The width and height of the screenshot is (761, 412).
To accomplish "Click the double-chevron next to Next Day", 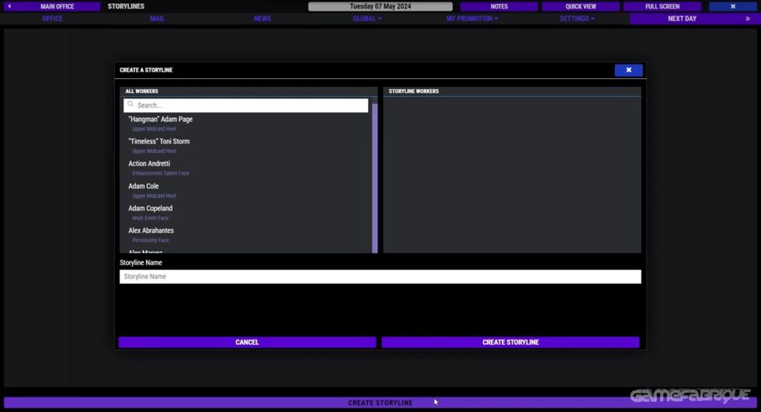I will point(748,19).
